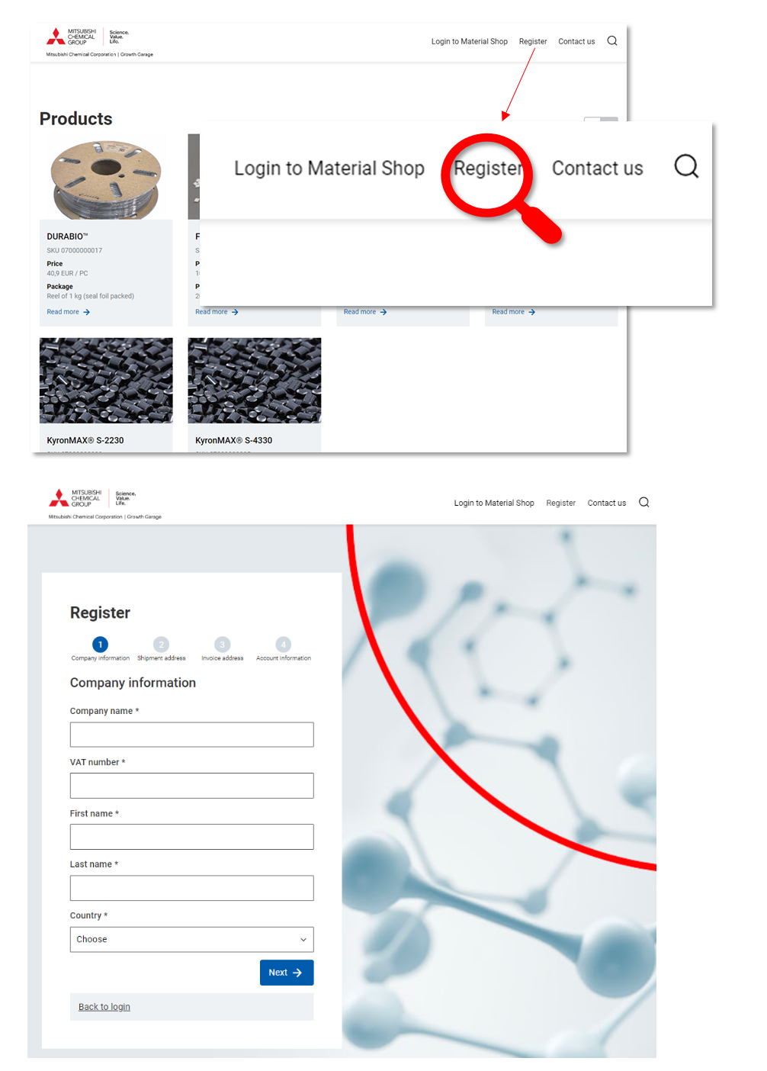This screenshot has width=767, height=1071.
Task: Click Contact us in the zoomed callout
Action: 598,169
